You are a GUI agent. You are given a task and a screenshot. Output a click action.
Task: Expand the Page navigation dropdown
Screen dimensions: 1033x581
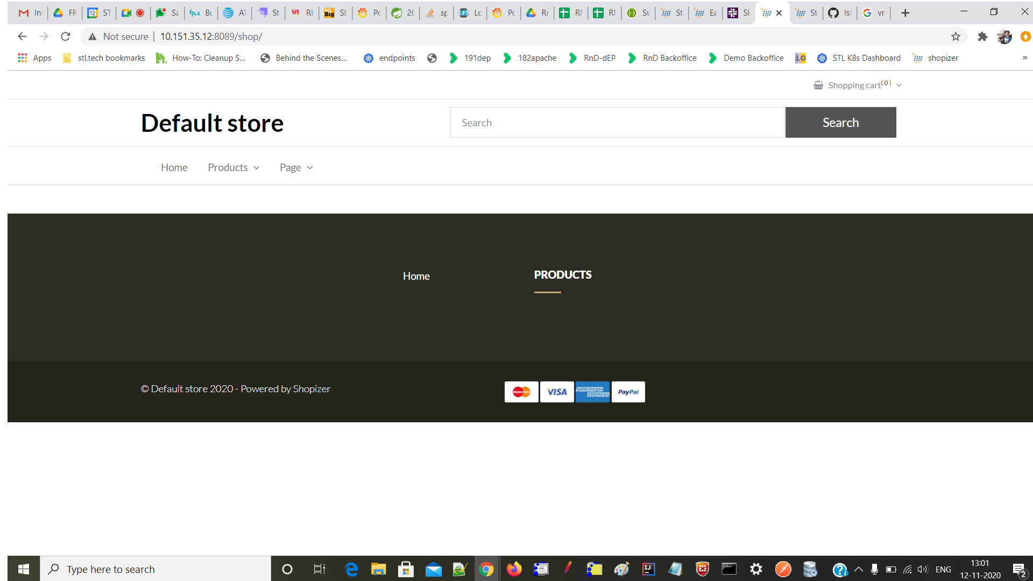(295, 167)
